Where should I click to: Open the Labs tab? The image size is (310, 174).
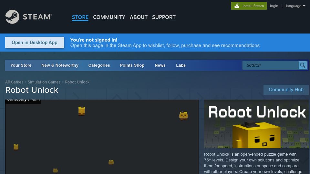[x=181, y=65]
